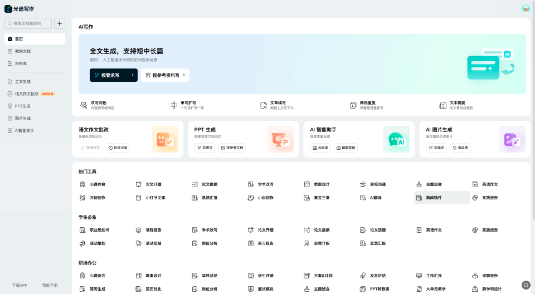Open 黄金三章 tool

click(x=317, y=198)
